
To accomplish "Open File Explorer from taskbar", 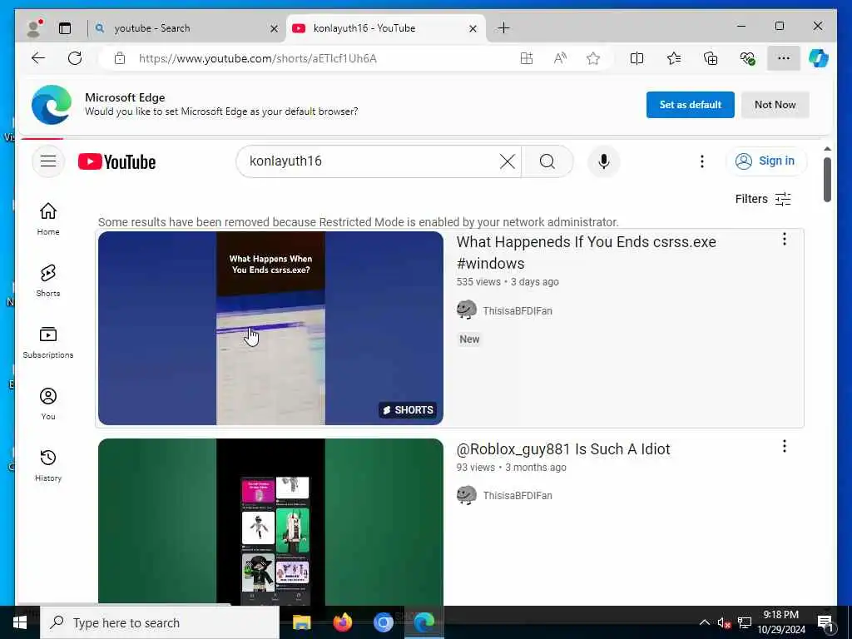I will click(301, 622).
